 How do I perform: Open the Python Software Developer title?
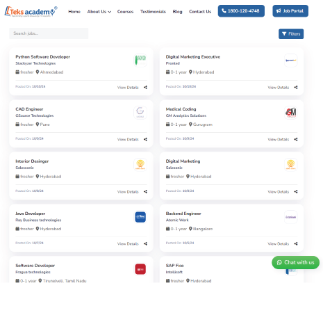point(42,57)
